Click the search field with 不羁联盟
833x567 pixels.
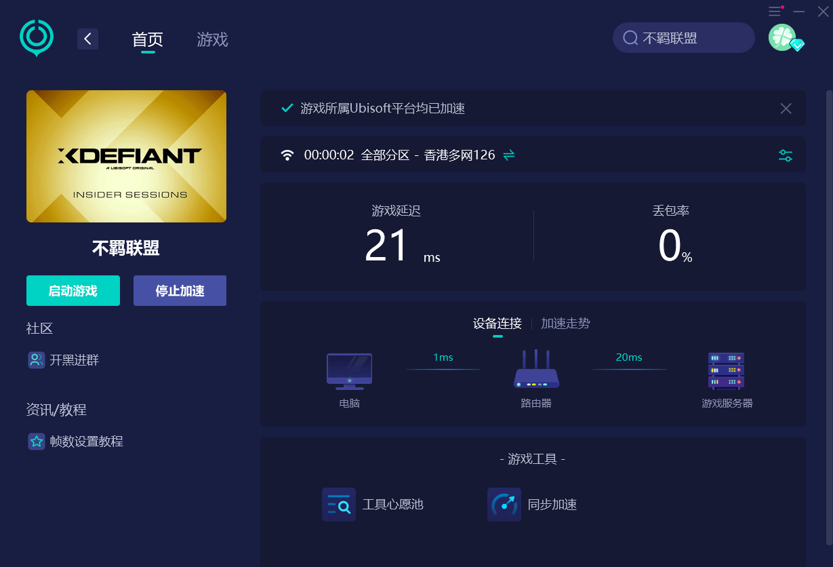[683, 38]
